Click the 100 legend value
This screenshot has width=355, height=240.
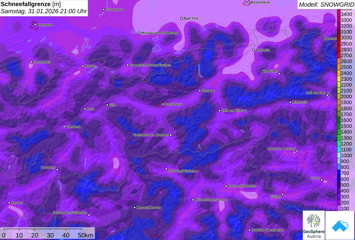tap(345, 209)
